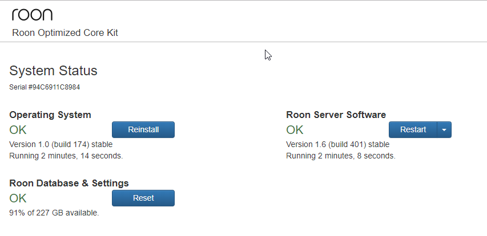Click the caret icon beside Restart
Viewport: 487px width, 236px height.
(x=444, y=130)
